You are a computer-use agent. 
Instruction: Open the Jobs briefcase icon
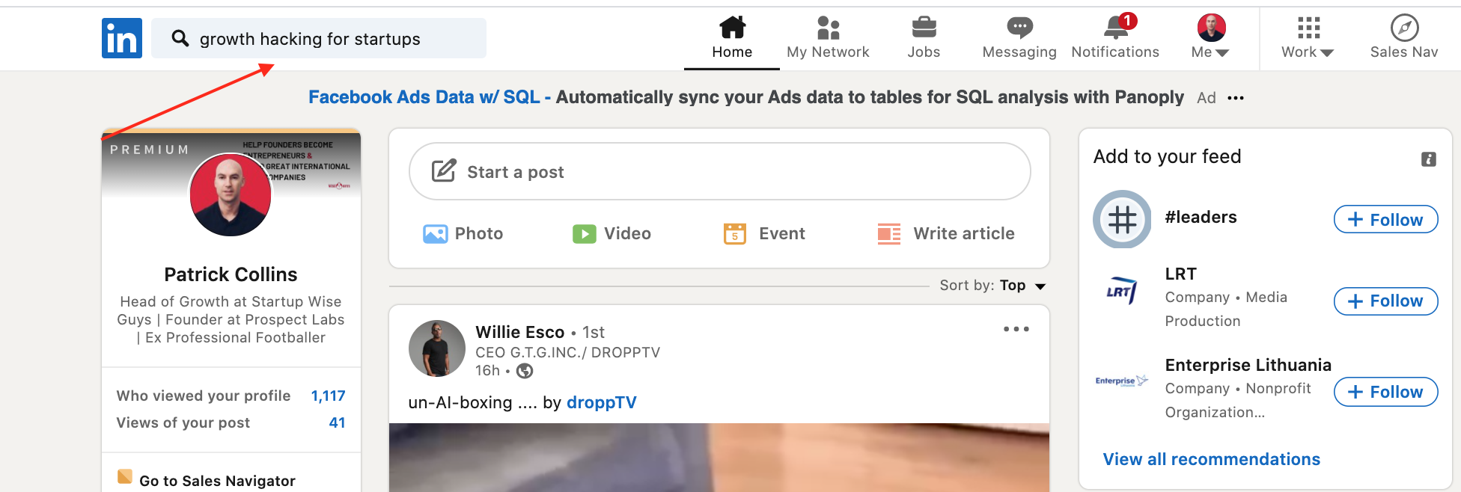[924, 27]
